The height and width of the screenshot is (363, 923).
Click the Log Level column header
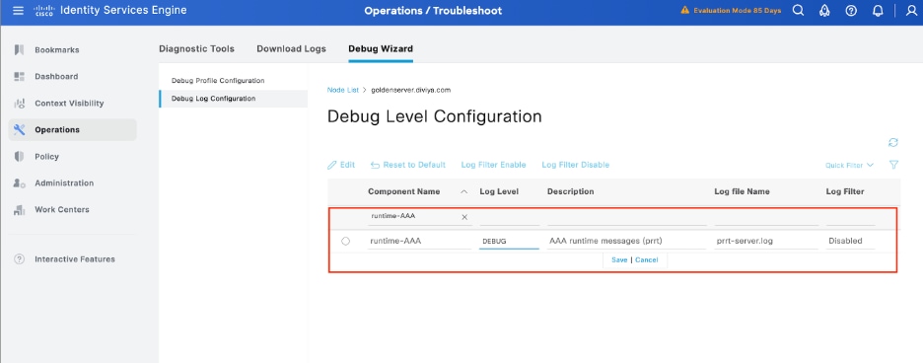(499, 191)
